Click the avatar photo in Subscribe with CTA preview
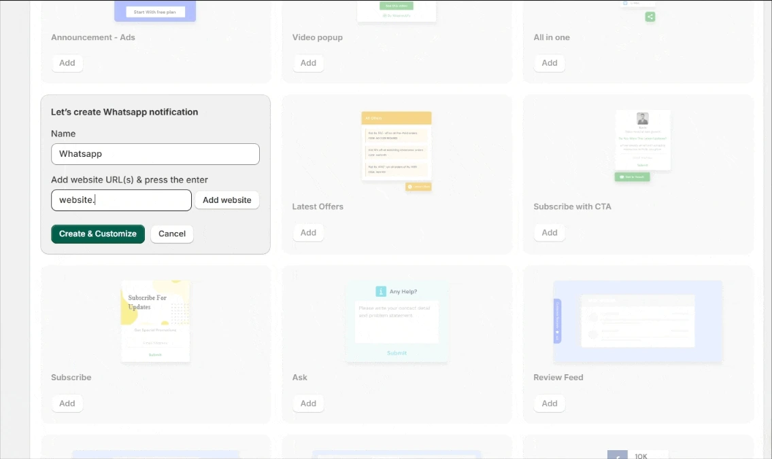This screenshot has width=772, height=459. pyautogui.click(x=643, y=118)
